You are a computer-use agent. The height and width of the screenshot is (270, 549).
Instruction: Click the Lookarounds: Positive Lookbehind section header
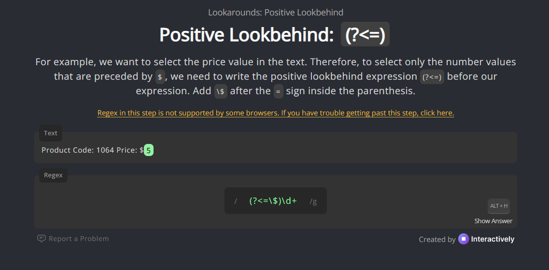276,13
